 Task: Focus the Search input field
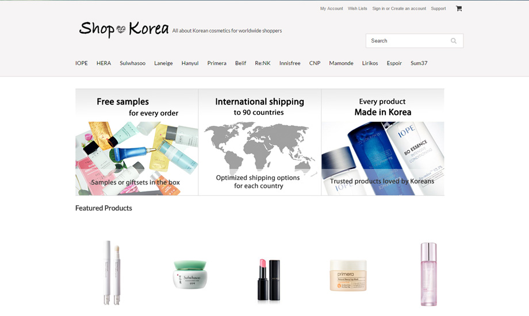[x=415, y=41]
